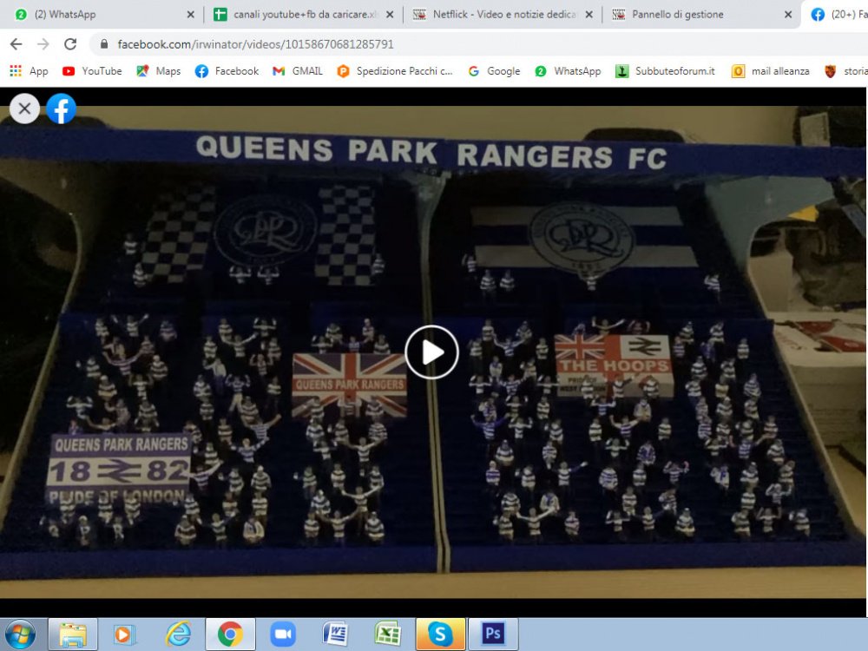Screen dimensions: 868x651
Task: Close the WhatsApp tab
Action: 190,15
